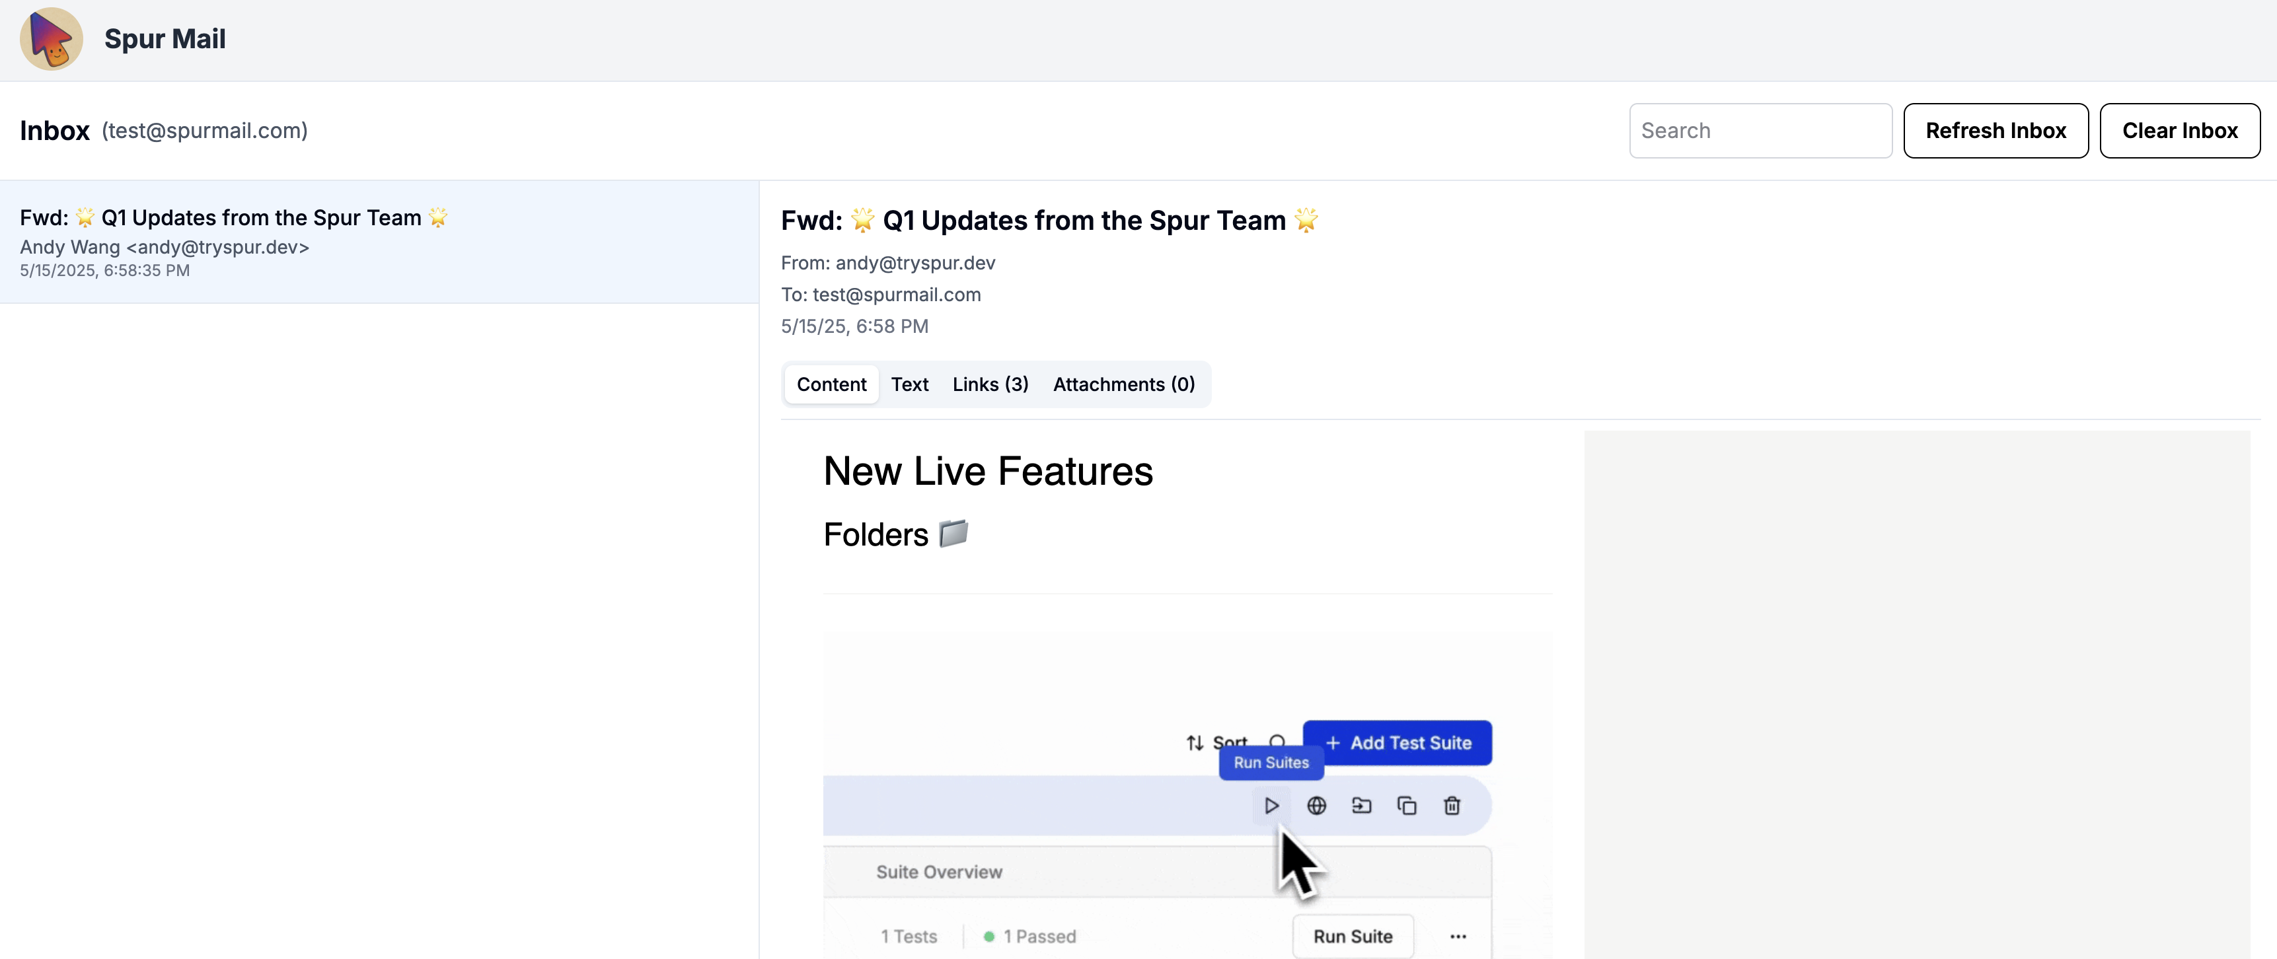Open the Text tab
2277x959 pixels.
909,384
